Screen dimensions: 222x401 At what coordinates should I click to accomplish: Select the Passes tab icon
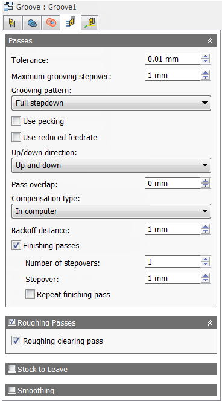[71, 22]
